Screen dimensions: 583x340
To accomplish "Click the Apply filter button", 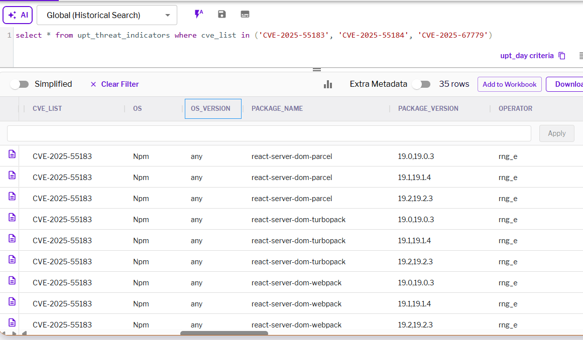I will click(556, 133).
